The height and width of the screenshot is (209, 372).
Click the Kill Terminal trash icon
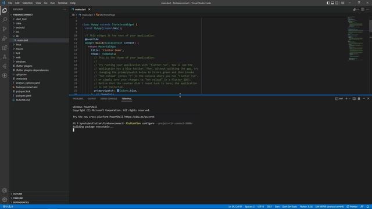click(359, 99)
